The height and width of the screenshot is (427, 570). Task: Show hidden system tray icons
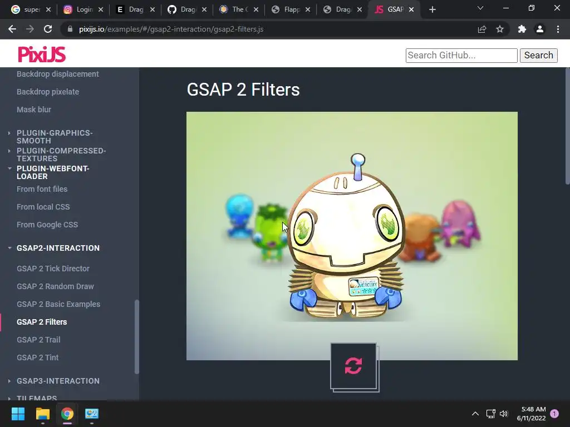(x=475, y=414)
